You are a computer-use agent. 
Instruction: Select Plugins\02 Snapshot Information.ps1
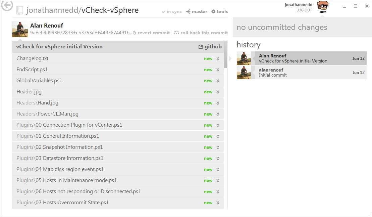coord(60,147)
